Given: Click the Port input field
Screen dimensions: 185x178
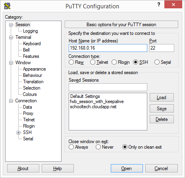Looking at the screenshot, I should point(162,48).
